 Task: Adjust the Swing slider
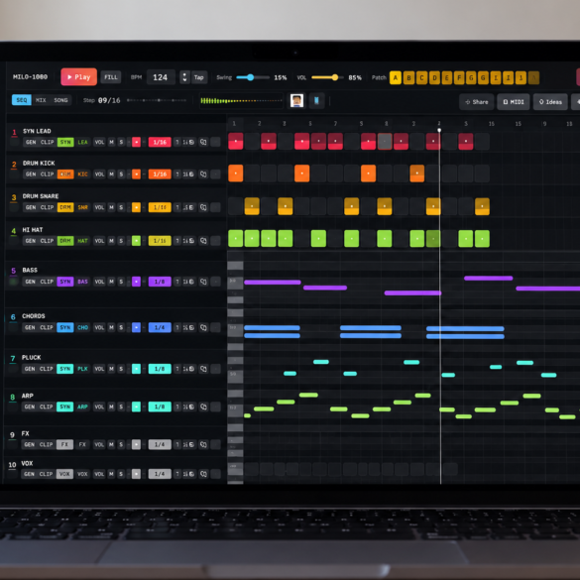point(253,77)
